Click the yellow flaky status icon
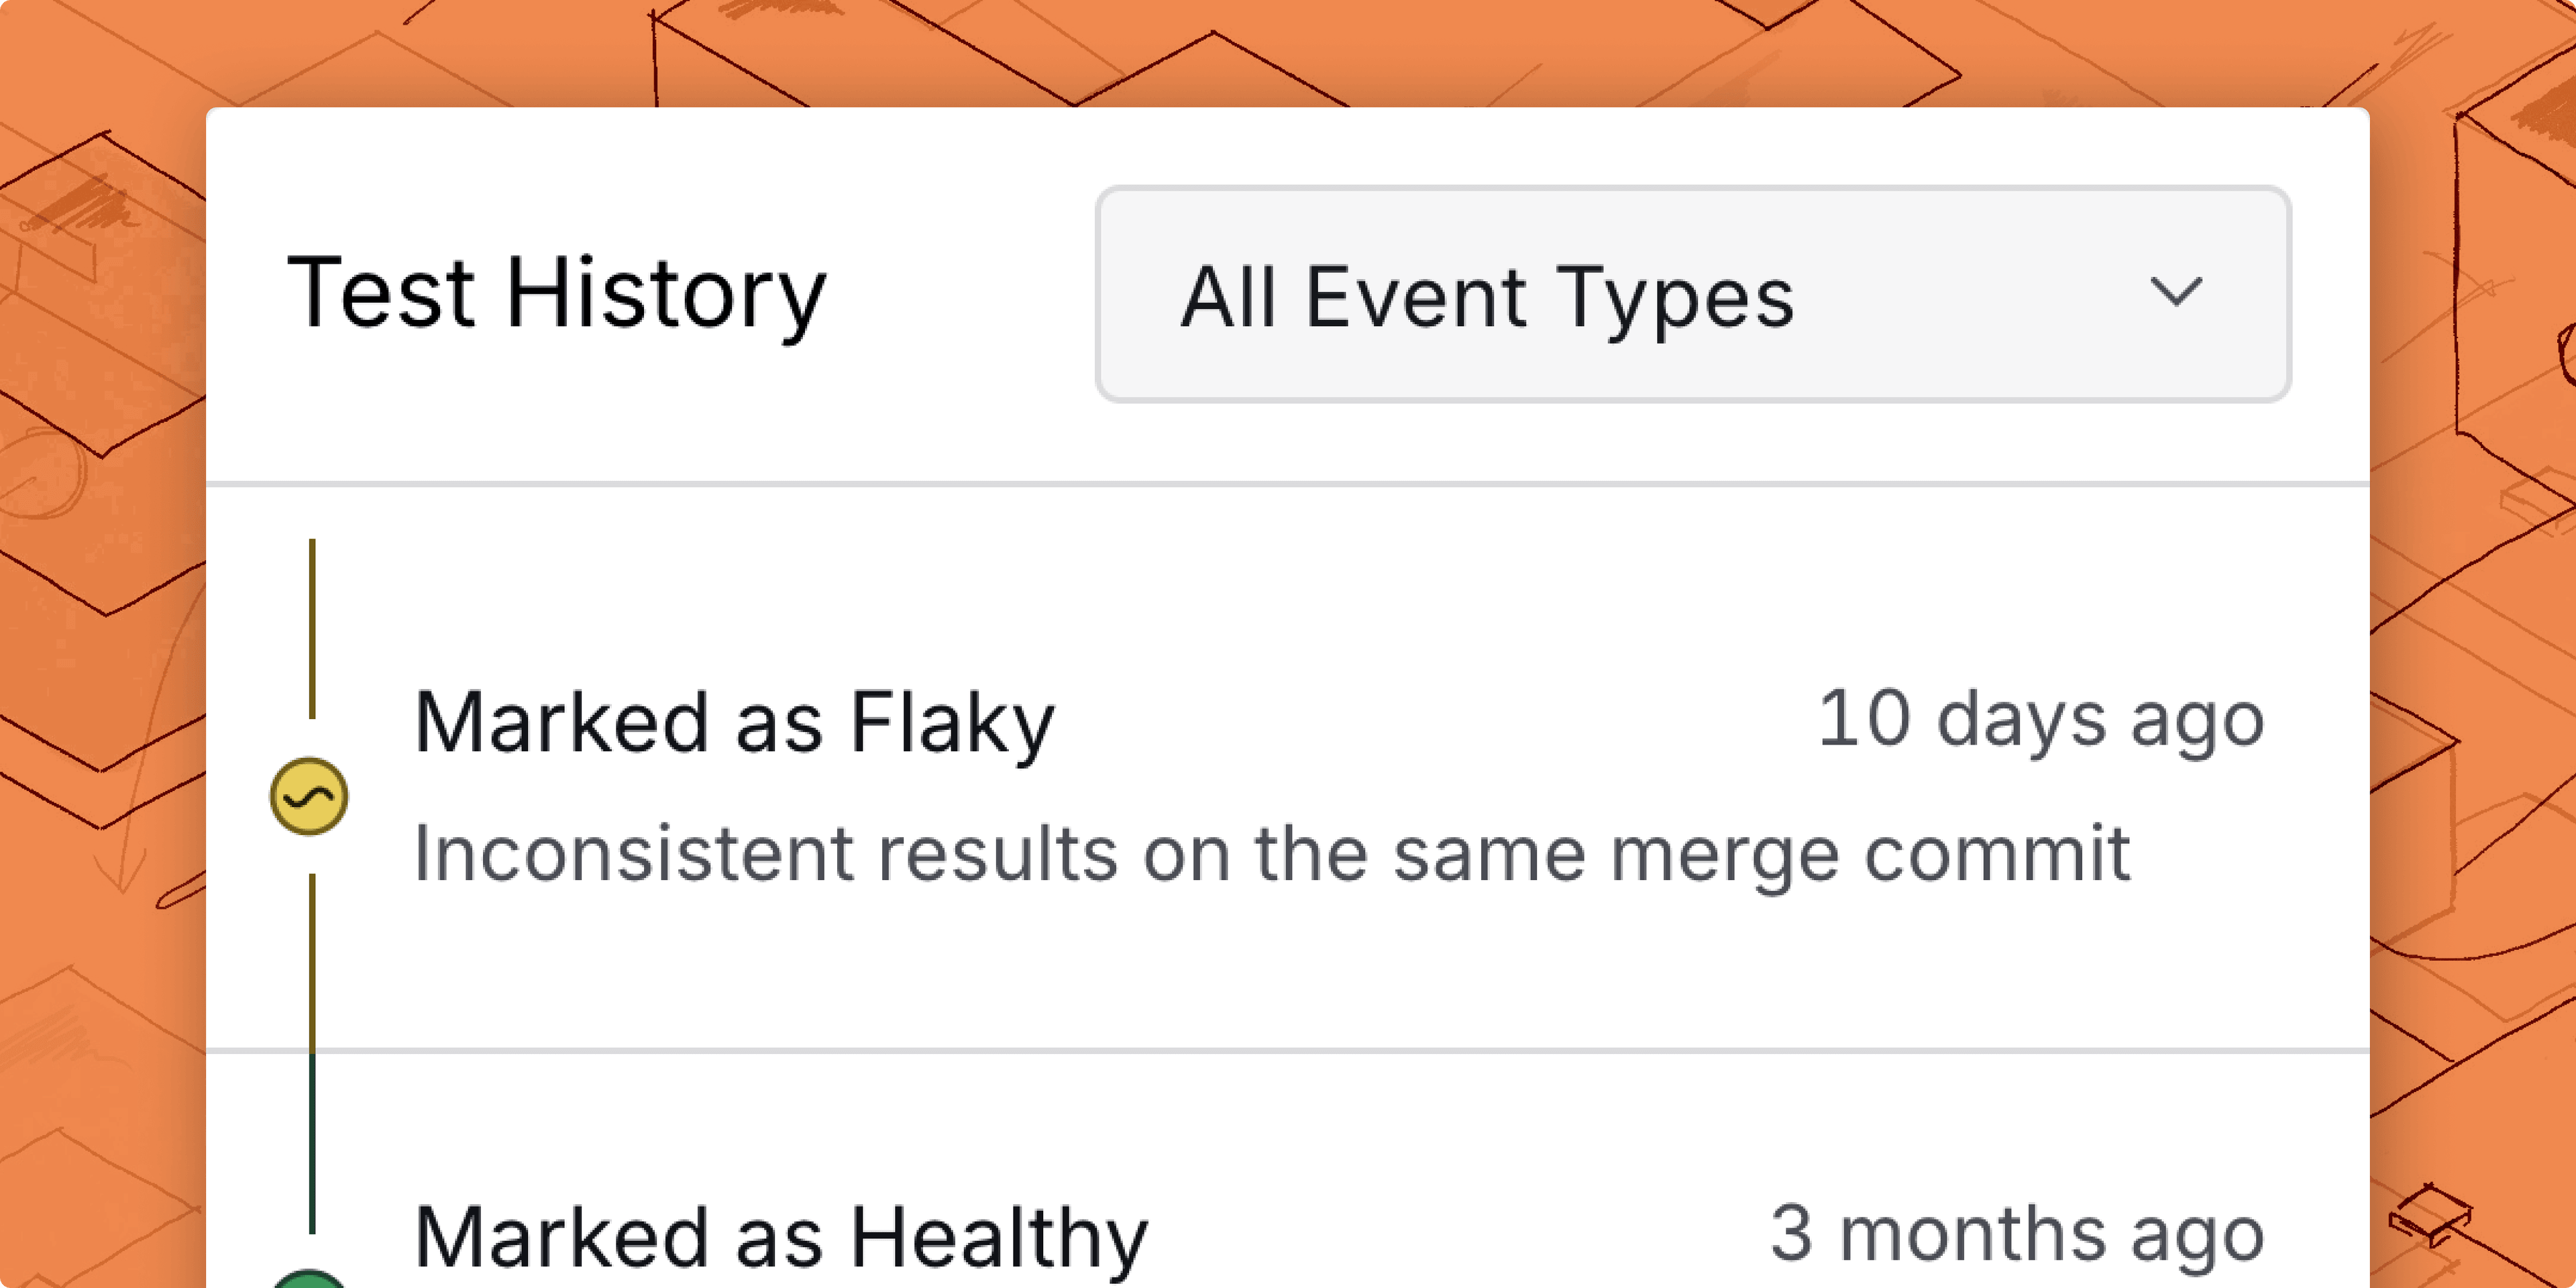The height and width of the screenshot is (1288, 2576). tap(309, 796)
